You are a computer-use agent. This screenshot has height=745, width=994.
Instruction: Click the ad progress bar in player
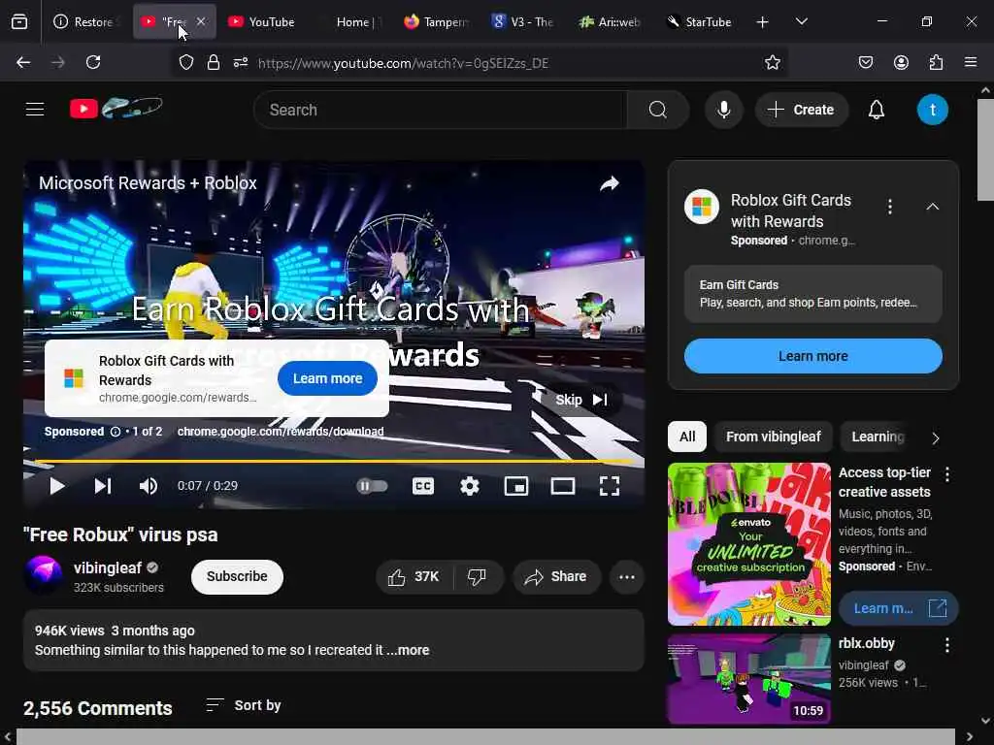334,461
